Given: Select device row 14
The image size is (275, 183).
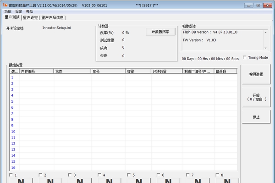Looking at the screenshot, I should pyautogui.click(x=124, y=155).
